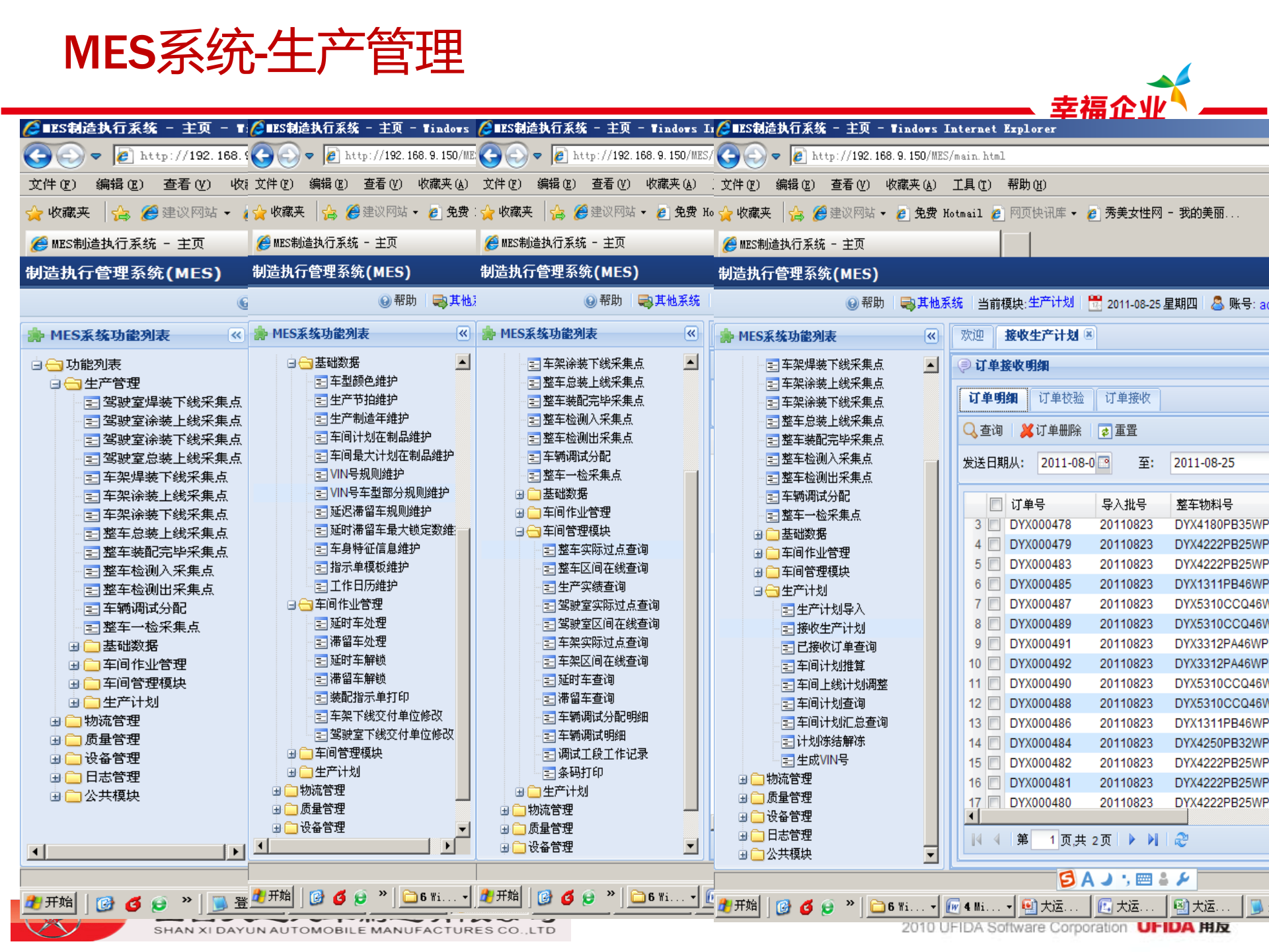Check the checkbox for order DYX000478

pyautogui.click(x=995, y=524)
